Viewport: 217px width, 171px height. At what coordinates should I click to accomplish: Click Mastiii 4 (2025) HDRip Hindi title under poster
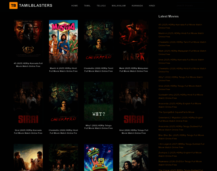point(63,70)
